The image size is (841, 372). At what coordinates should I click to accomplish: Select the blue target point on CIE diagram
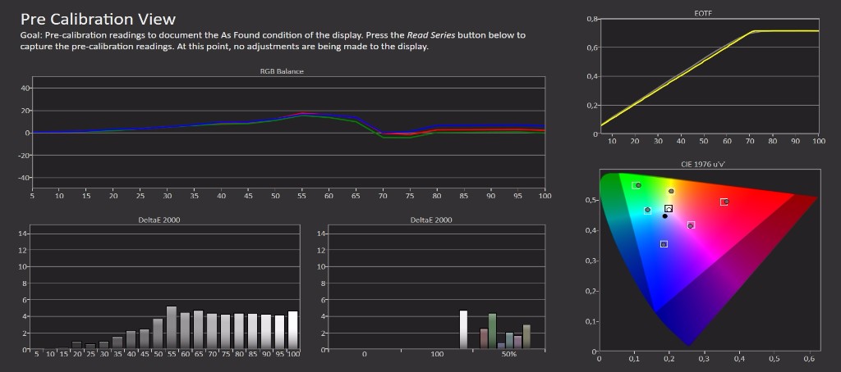(664, 244)
